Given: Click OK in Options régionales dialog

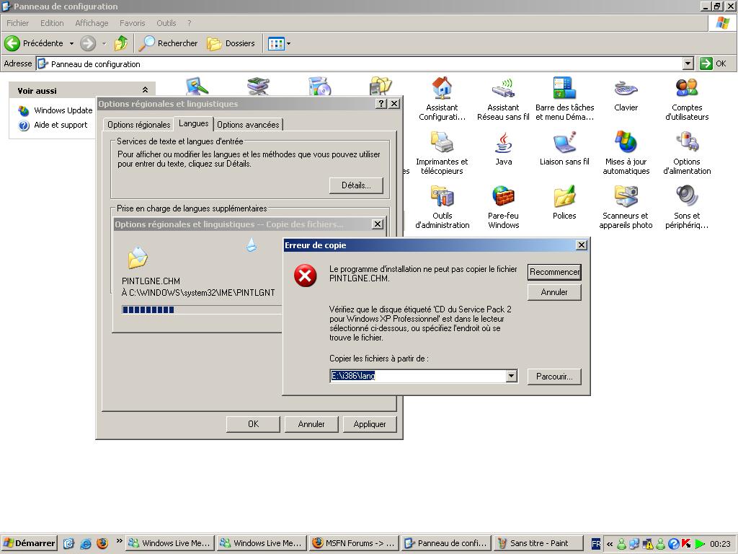Looking at the screenshot, I should (x=253, y=424).
